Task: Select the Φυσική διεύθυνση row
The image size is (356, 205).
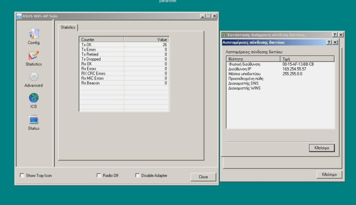Action: coord(280,64)
